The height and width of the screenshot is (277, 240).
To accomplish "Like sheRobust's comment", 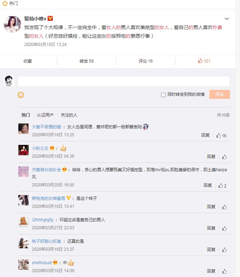I will [224, 271].
